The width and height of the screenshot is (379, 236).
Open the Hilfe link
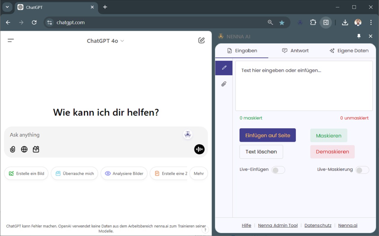[246, 225]
